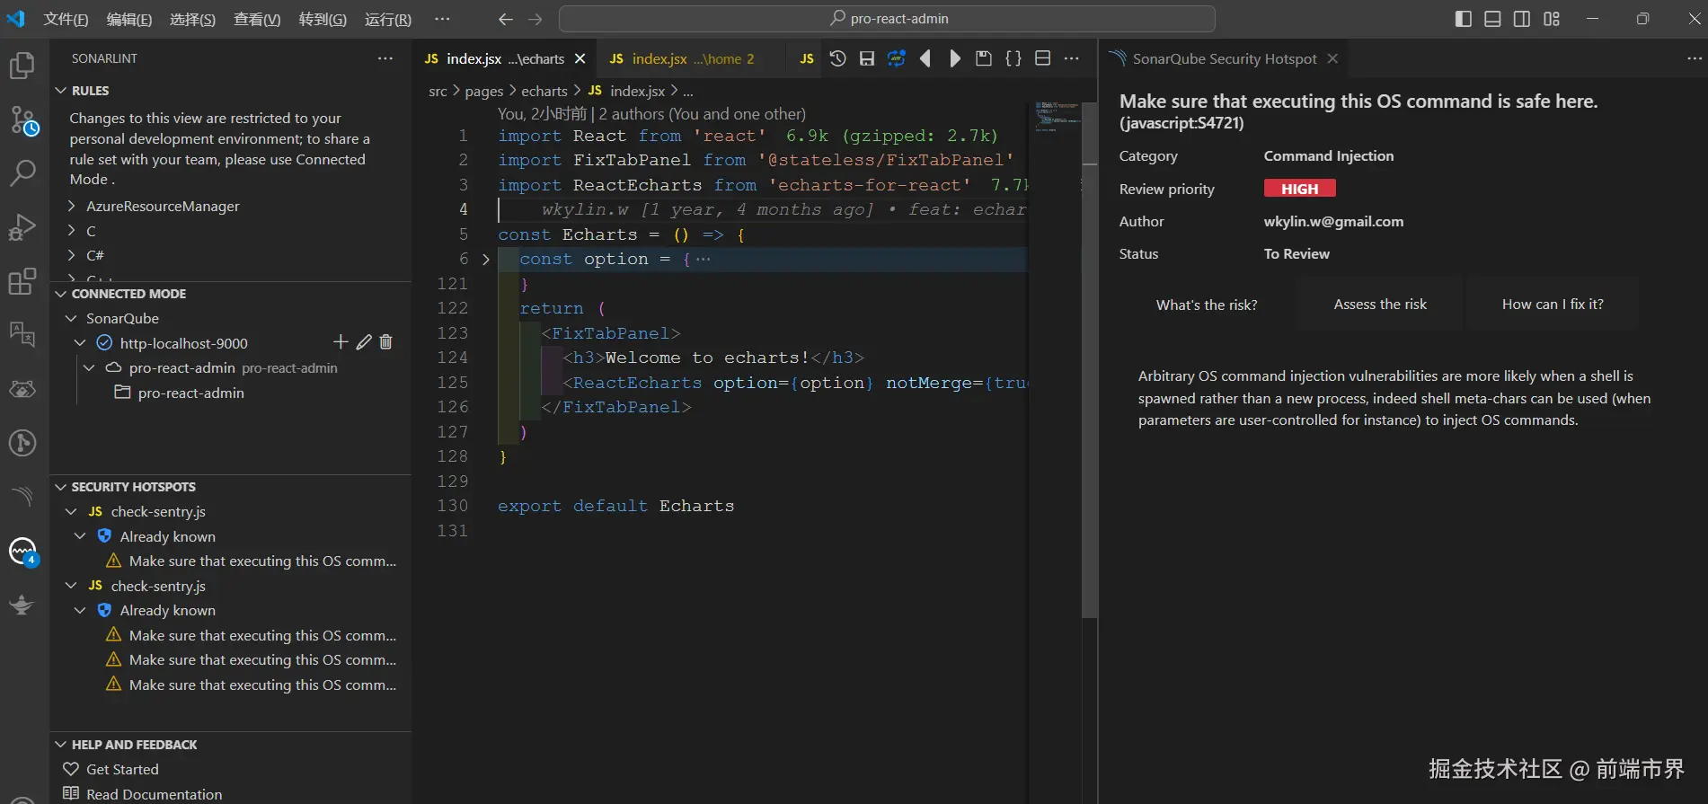
Task: Click the Read Documentation link
Action: pyautogui.click(x=154, y=794)
